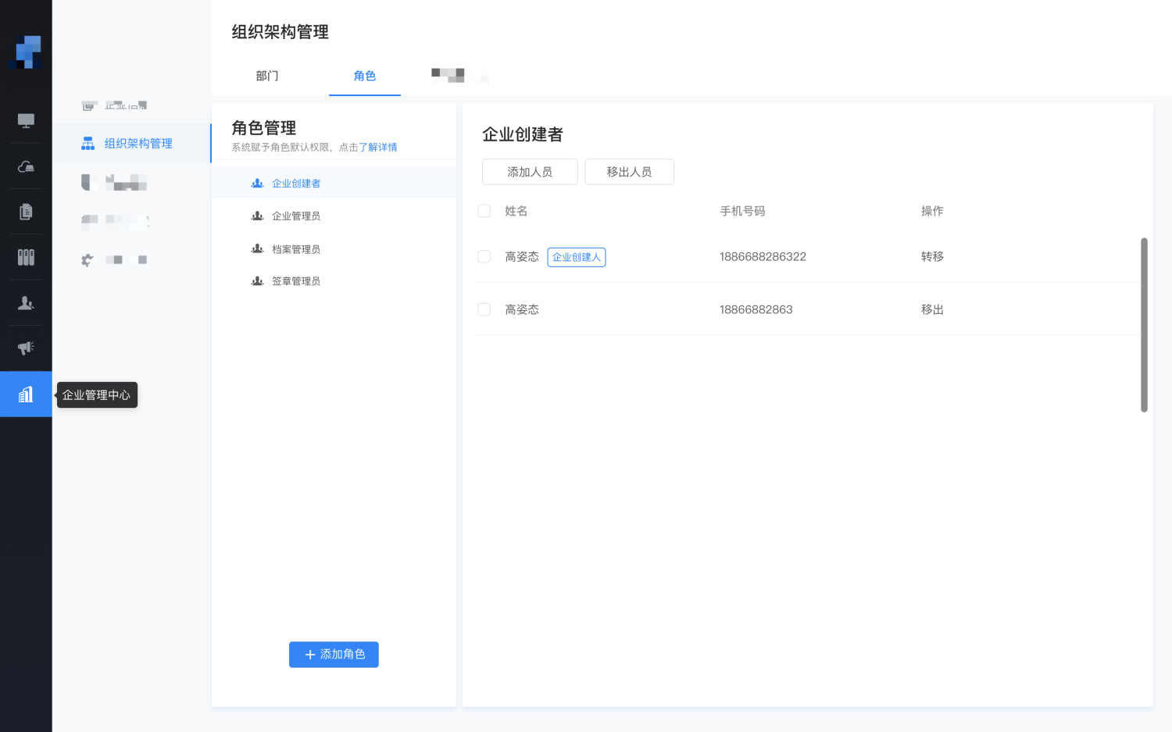
Task: Click the name 高姿态 next to the 企业创建人 tag
Action: 522,256
